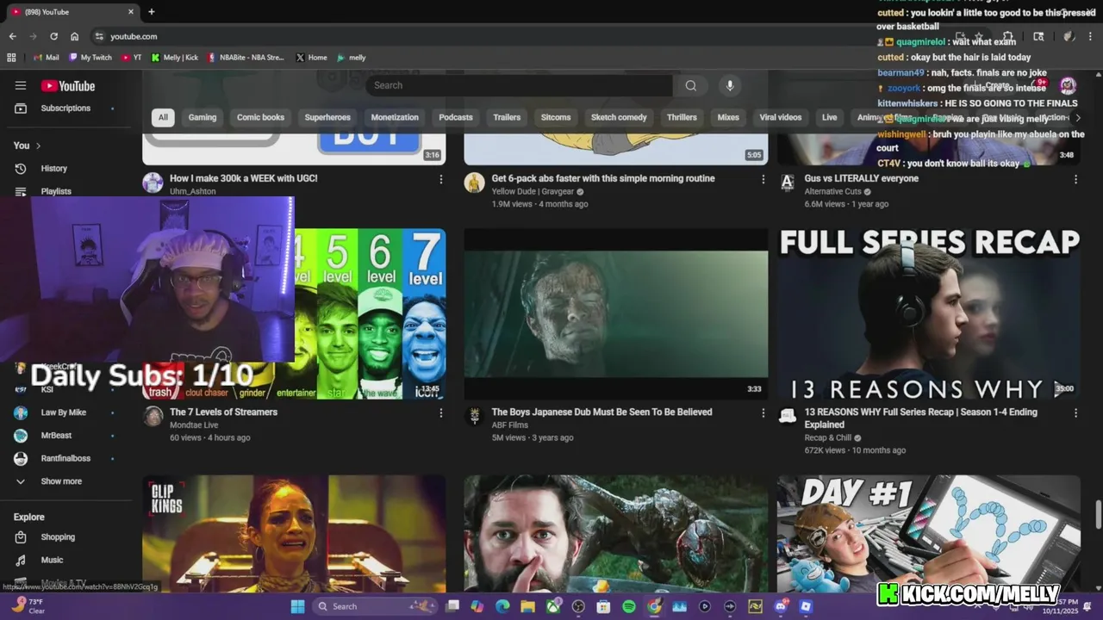The image size is (1103, 620).
Task: Open Law By Mike in the subscriptions list
Action: tap(63, 412)
